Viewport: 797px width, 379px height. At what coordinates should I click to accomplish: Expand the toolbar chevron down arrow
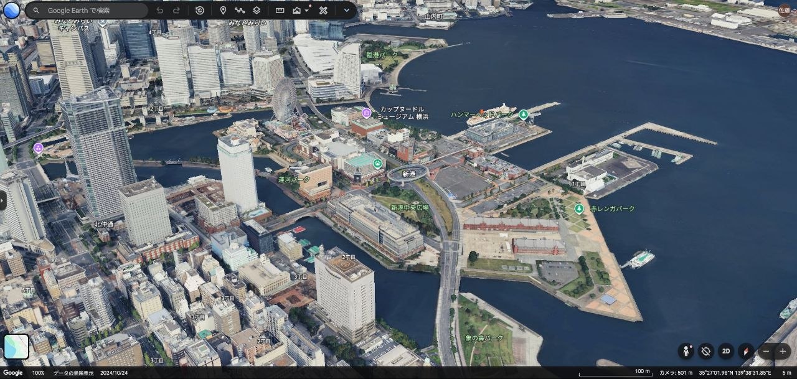(x=347, y=11)
